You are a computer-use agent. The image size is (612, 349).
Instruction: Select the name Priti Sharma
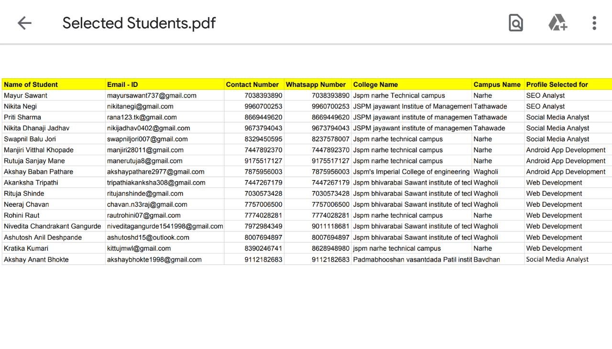point(22,117)
